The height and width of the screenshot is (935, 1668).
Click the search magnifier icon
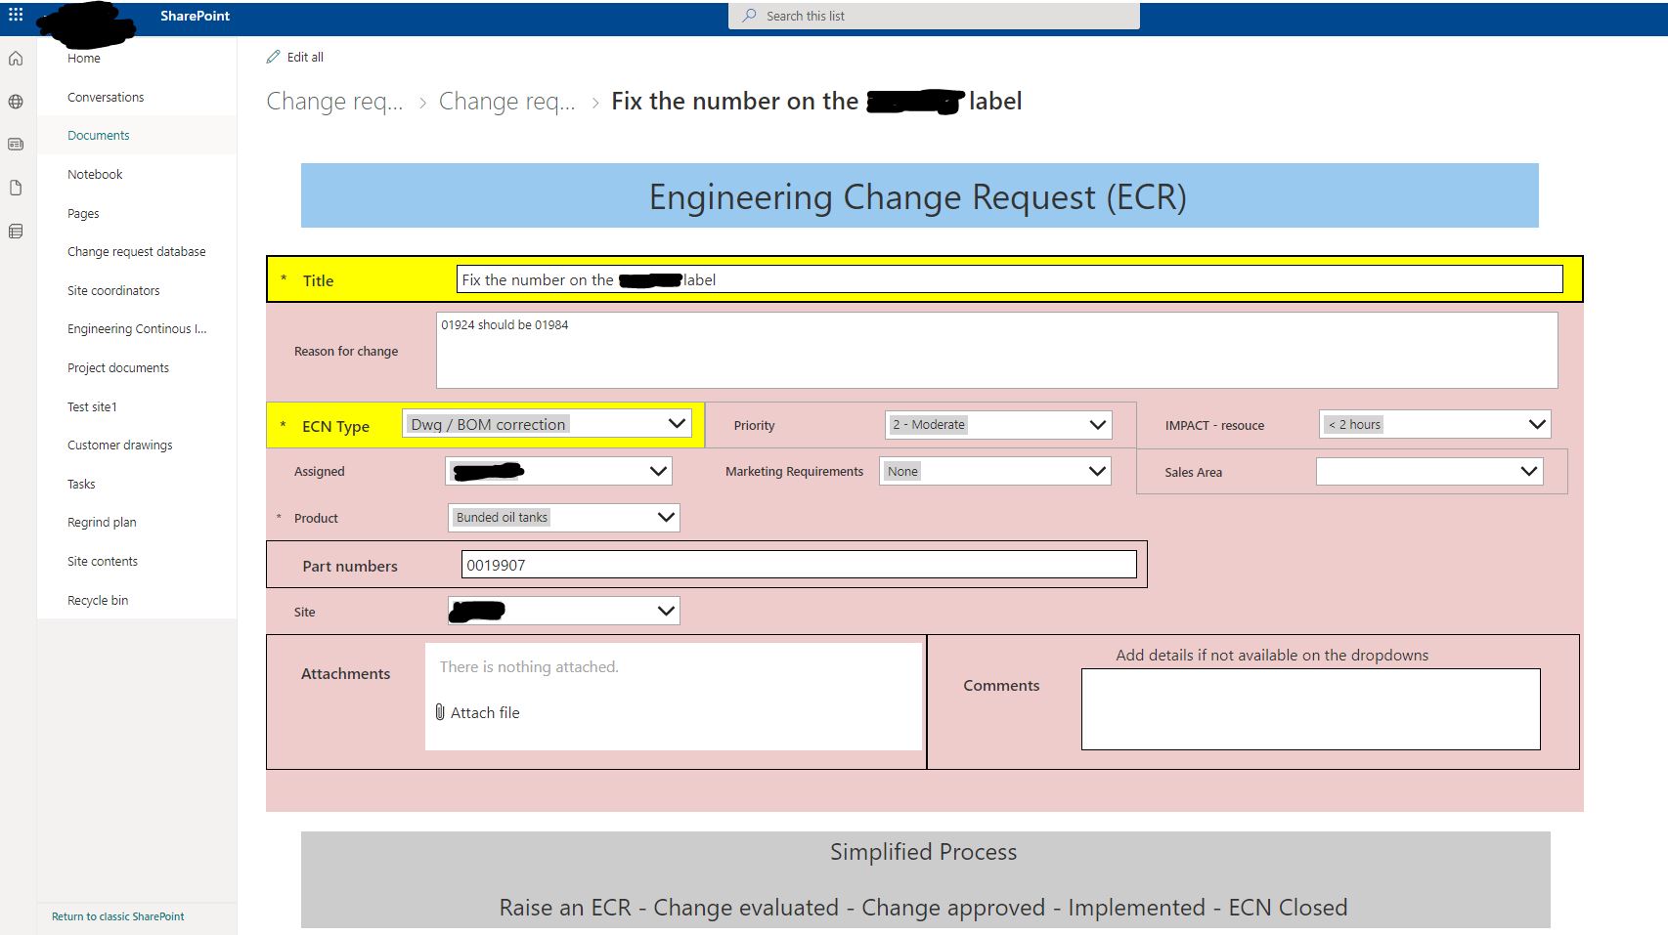click(x=749, y=16)
